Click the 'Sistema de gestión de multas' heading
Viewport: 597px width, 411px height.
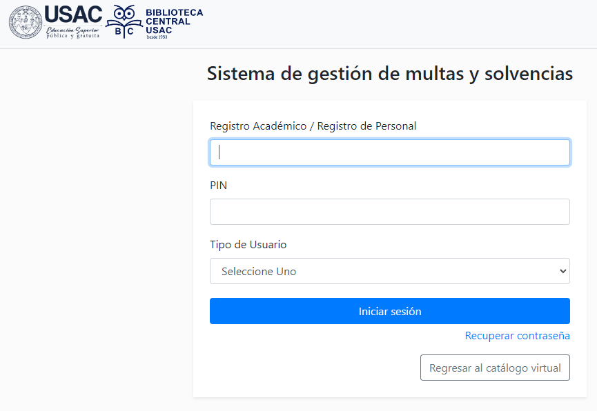pos(389,74)
